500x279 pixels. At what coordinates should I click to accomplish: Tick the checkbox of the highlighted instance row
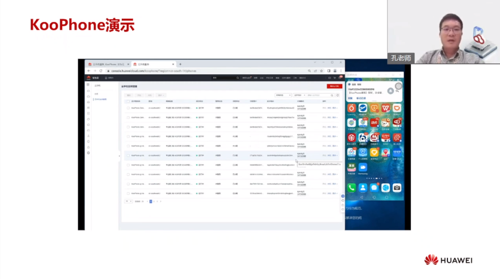(128, 155)
